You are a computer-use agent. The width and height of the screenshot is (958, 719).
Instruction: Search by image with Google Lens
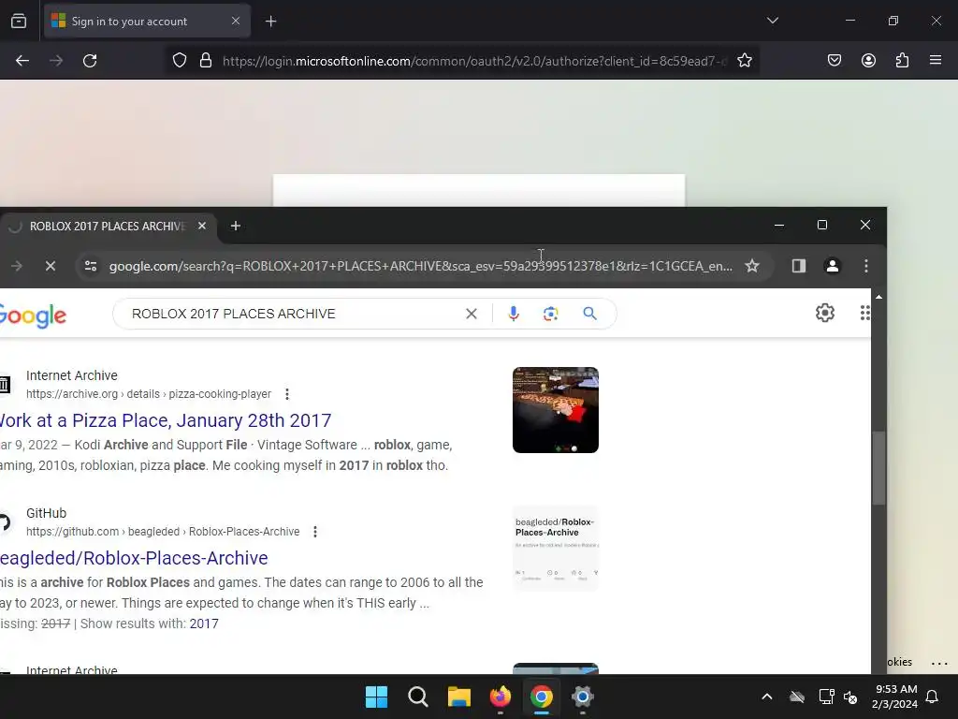(x=550, y=314)
